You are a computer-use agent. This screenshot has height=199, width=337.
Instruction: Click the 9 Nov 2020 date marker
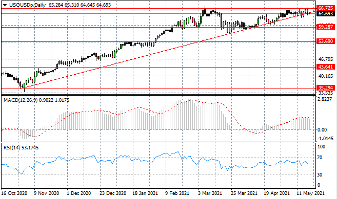pos(47,193)
